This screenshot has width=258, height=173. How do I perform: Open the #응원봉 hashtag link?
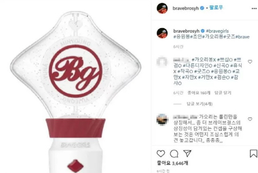182,37
